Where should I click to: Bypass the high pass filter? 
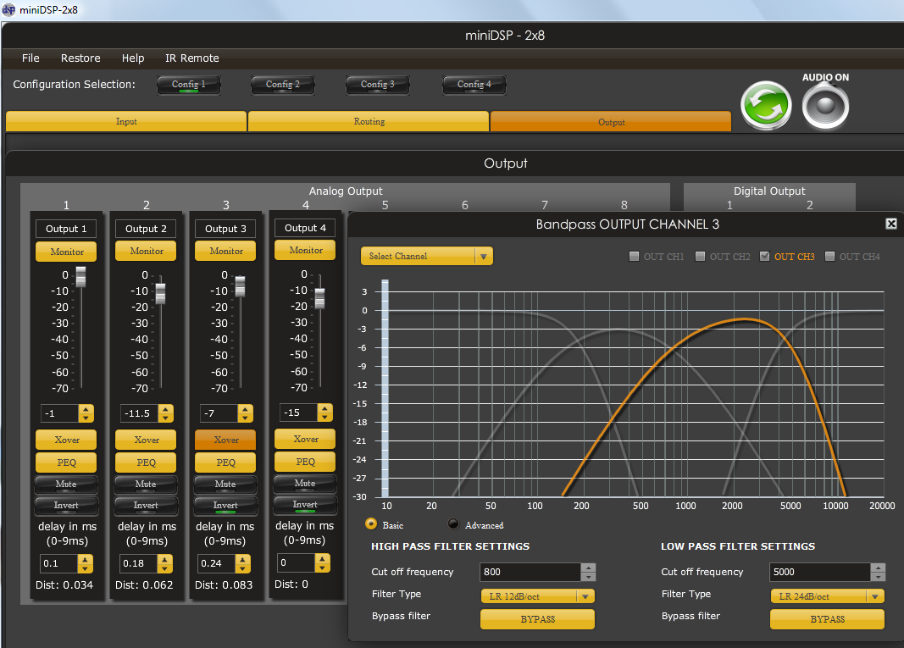(x=537, y=619)
